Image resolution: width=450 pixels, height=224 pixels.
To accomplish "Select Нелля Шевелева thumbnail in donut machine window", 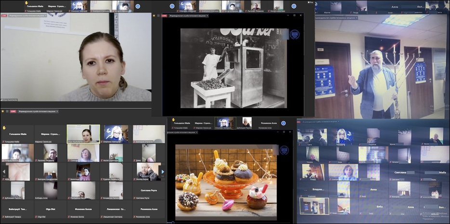I will [278, 6].
